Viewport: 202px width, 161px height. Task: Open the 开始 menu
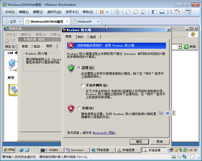[9, 150]
